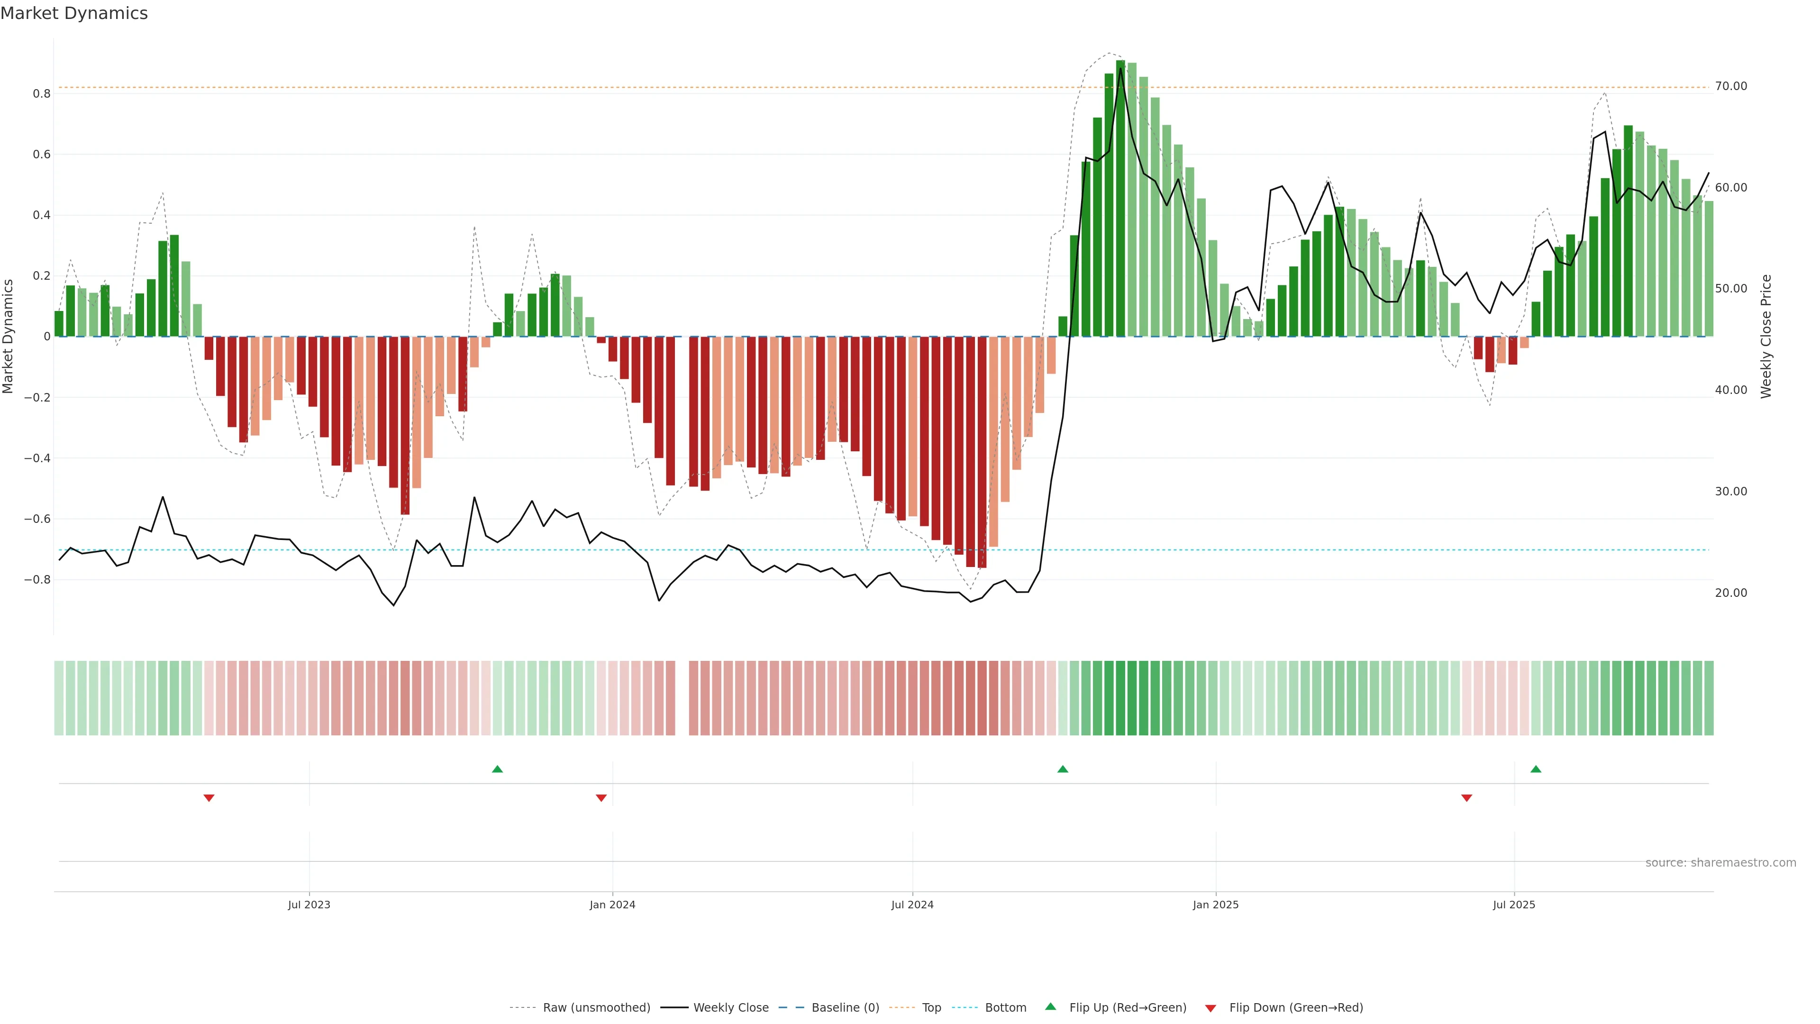Image resolution: width=1820 pixels, height=1024 pixels.
Task: Click the Jan 2025 x-axis label
Action: 1215,905
